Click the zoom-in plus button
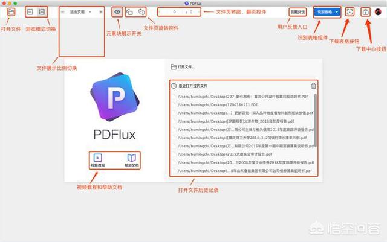Image resolution: width=387 pixels, height=242 pixels. coord(100,12)
